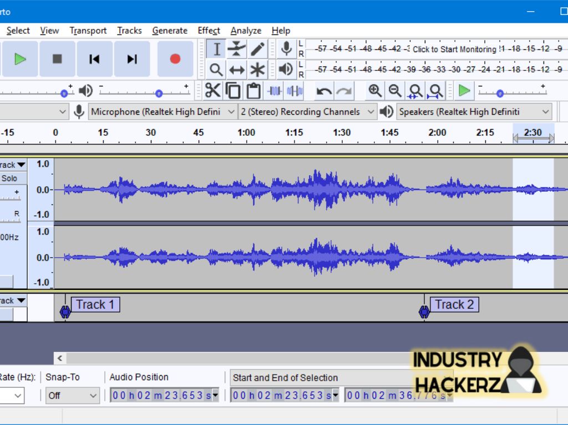Open the Transport menu
Image resolution: width=568 pixels, height=425 pixels.
(x=88, y=31)
